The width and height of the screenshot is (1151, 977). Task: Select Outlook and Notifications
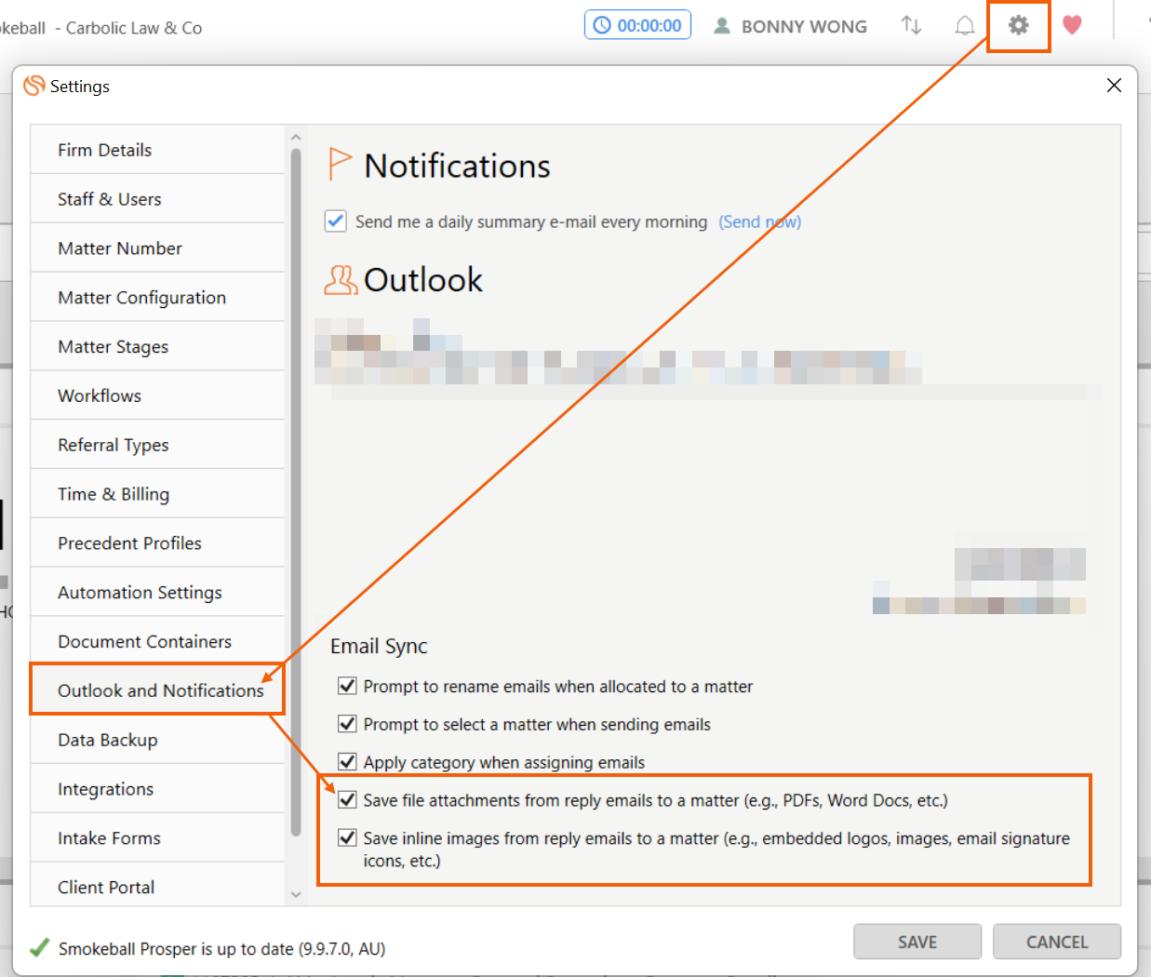157,690
